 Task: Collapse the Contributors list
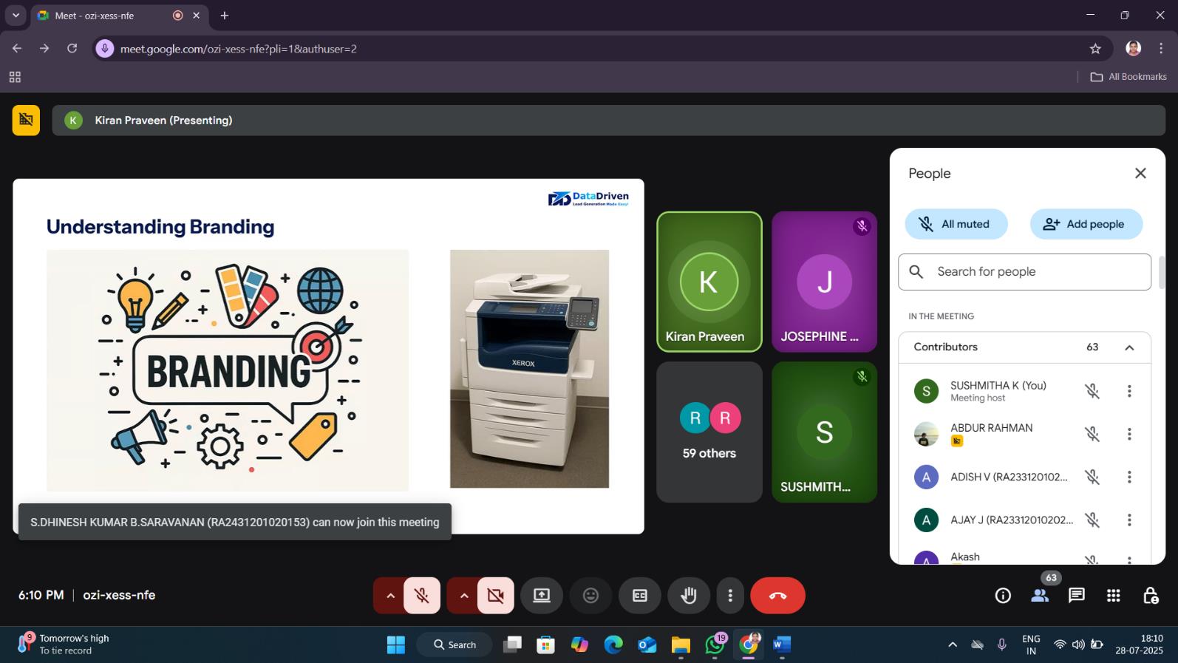(x=1129, y=347)
